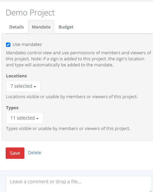Image resolution: width=153 pixels, height=192 pixels.
Task: Switch to the Details tab
Action: (x=17, y=27)
